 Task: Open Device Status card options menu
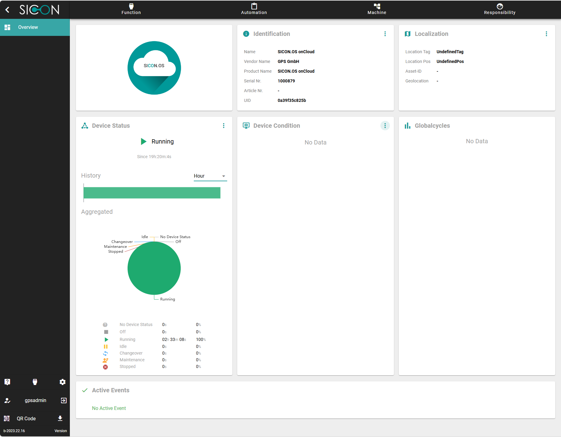point(224,126)
